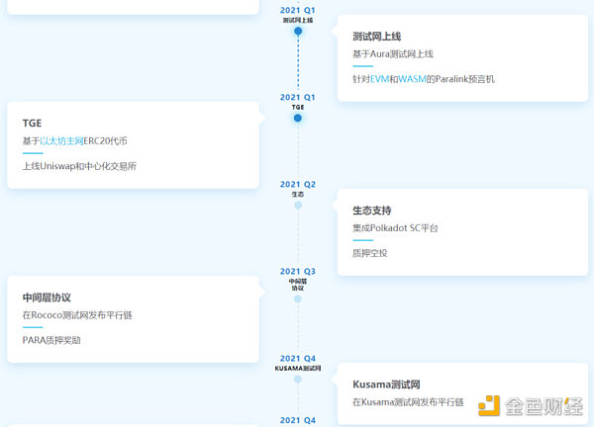Click the timeline dot under KUSAMA测试网
This screenshot has width=594, height=427.
pyautogui.click(x=298, y=379)
